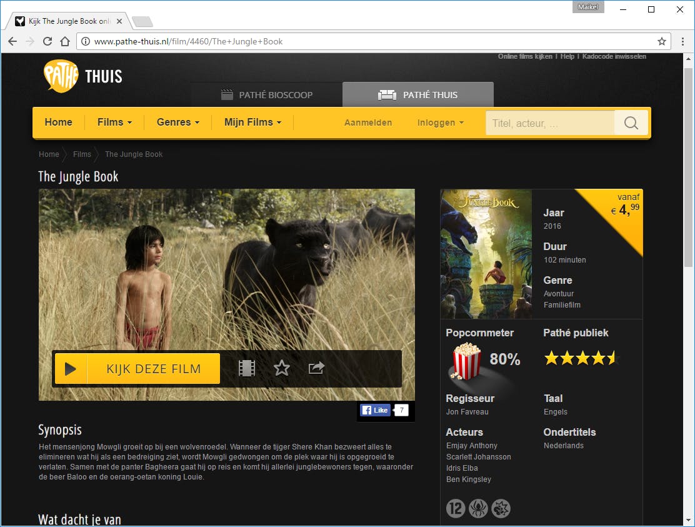This screenshot has width=695, height=527.
Task: Play the trailer via the filmstrip icon
Action: pos(246,368)
